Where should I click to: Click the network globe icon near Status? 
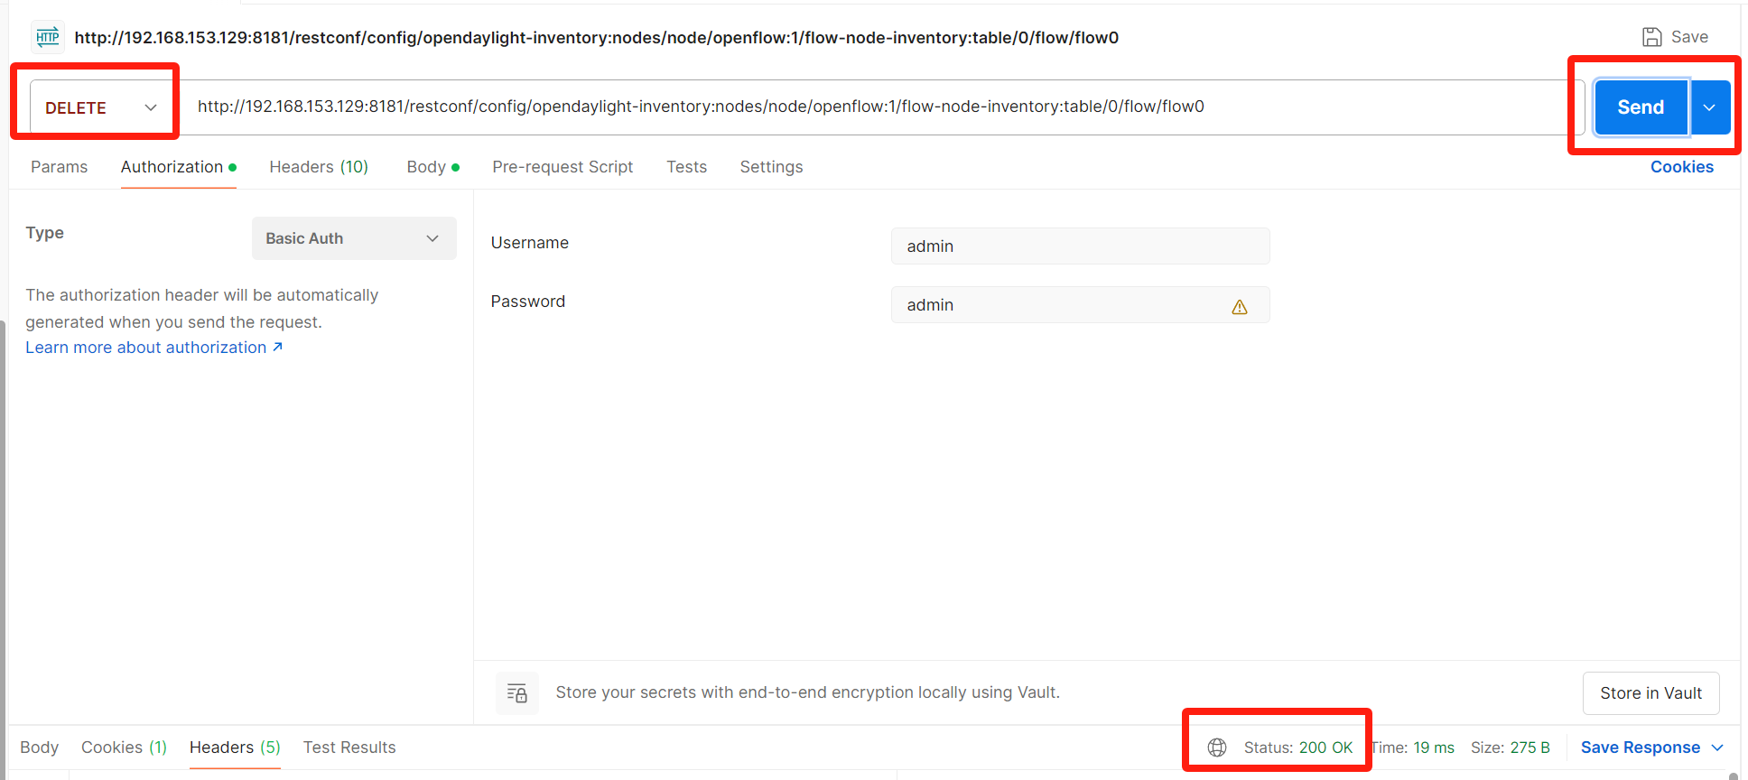coord(1217,747)
